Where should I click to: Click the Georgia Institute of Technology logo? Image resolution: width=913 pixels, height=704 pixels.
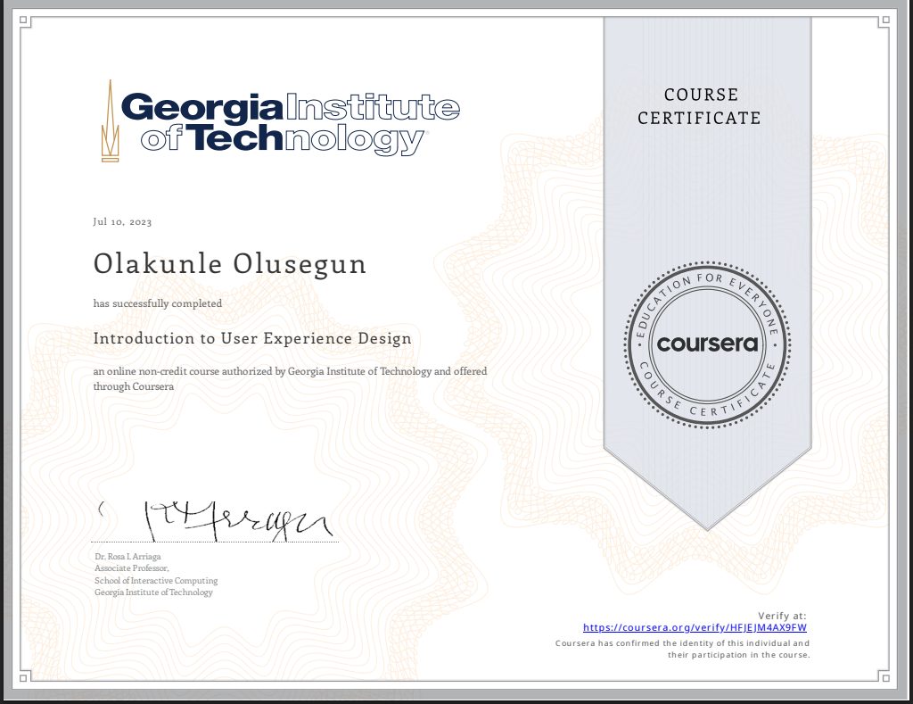[281, 120]
